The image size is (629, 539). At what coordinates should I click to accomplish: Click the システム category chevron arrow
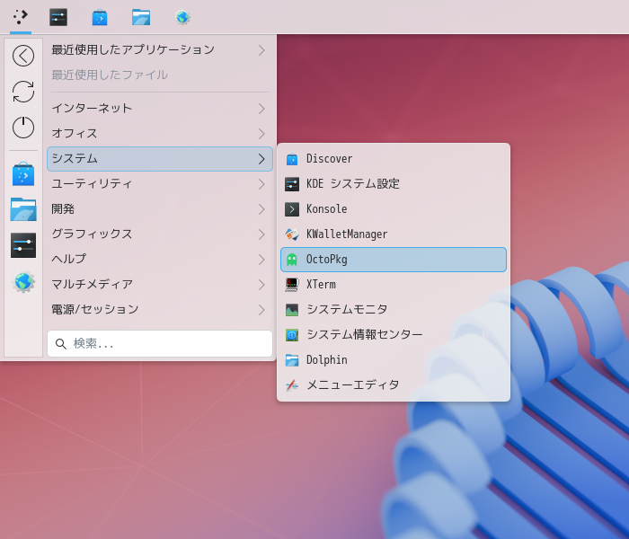click(x=261, y=159)
